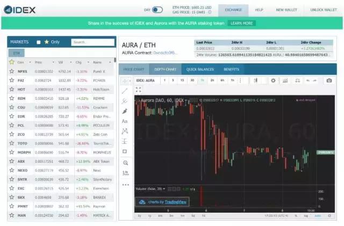Sort markets by Name column arrow
344x226 pixels.
click(x=110, y=62)
